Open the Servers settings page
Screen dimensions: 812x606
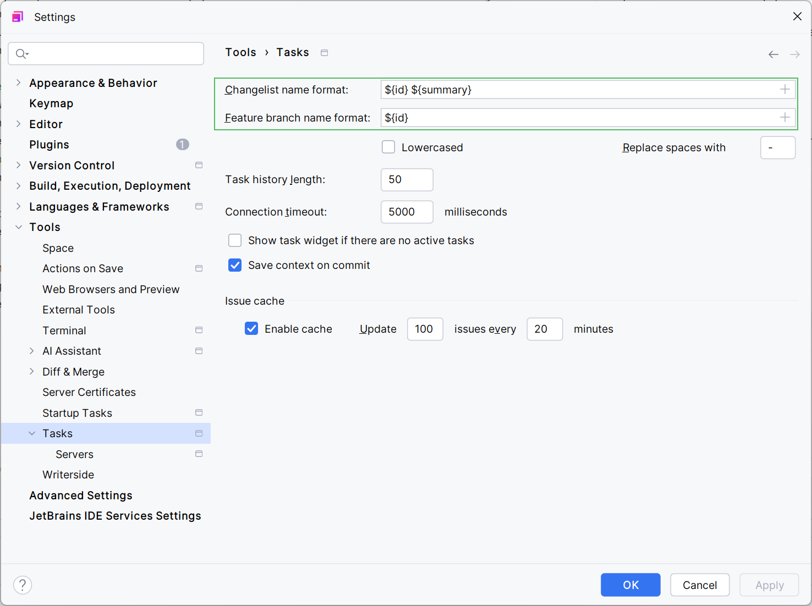(74, 454)
